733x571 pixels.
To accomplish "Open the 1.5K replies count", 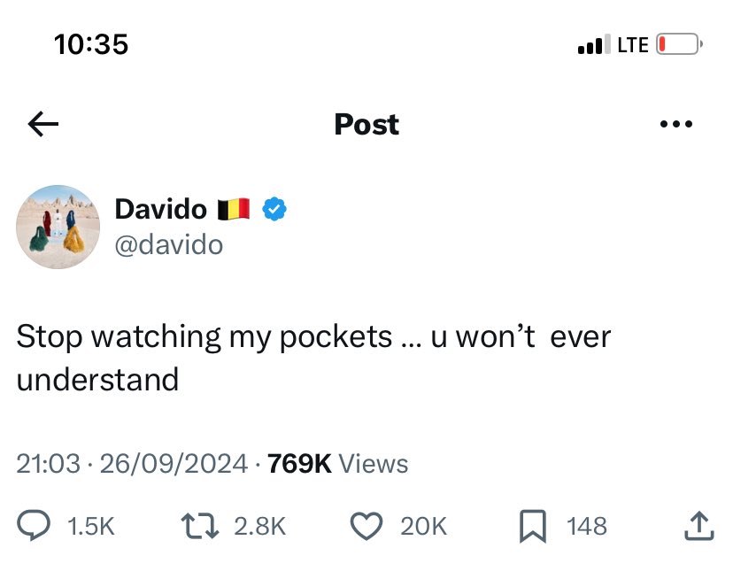I will pyautogui.click(x=90, y=526).
